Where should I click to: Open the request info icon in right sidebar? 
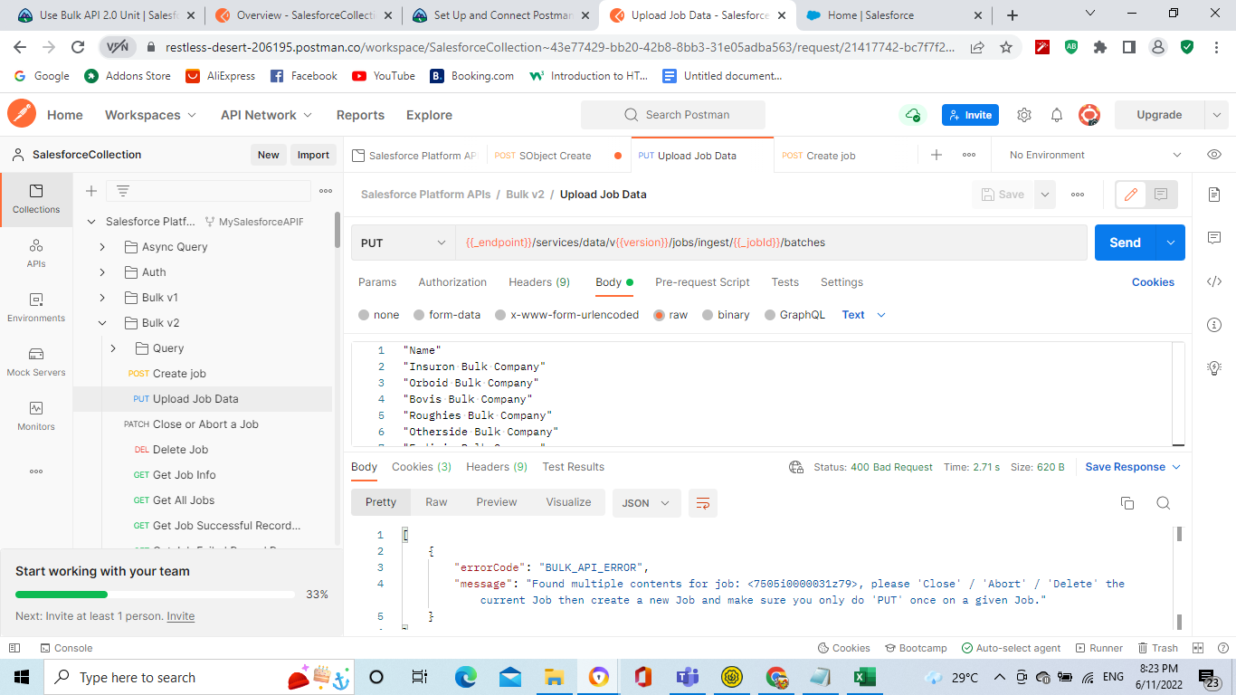(1214, 325)
